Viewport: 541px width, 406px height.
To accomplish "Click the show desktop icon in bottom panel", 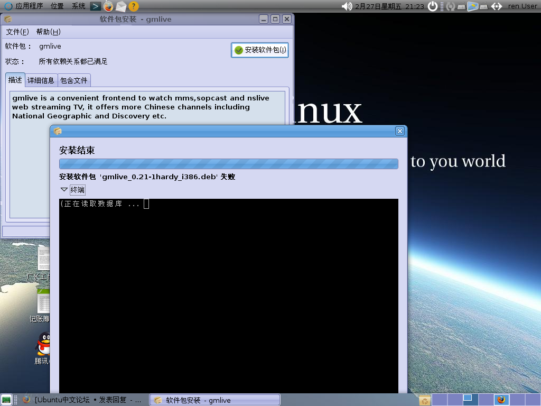I will click(6, 400).
